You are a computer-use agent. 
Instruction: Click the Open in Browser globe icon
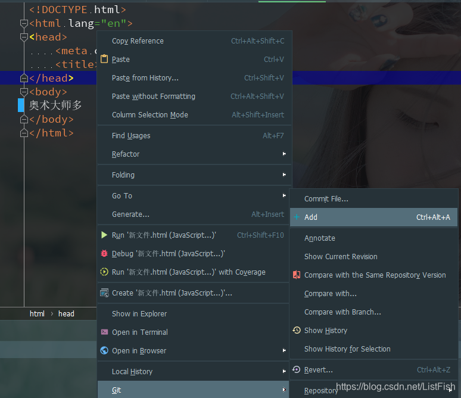tap(104, 350)
